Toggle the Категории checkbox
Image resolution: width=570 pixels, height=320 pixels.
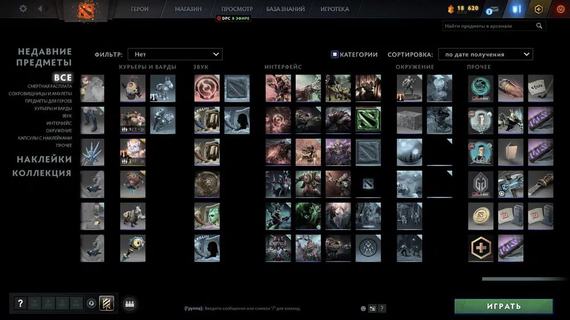click(x=335, y=55)
